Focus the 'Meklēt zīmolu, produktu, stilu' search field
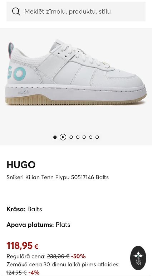This screenshot has height=276, width=152. [x=76, y=11]
